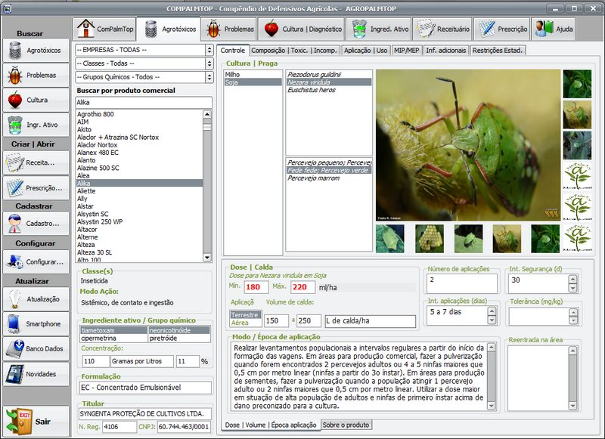Open the Classes - Todas dropdown
Image resolution: width=605 pixels, height=439 pixels.
click(209, 63)
